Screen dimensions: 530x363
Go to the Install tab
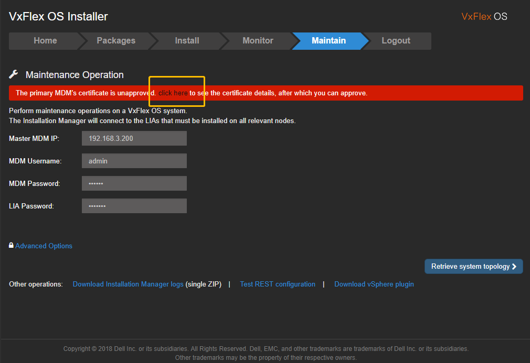pyautogui.click(x=187, y=41)
